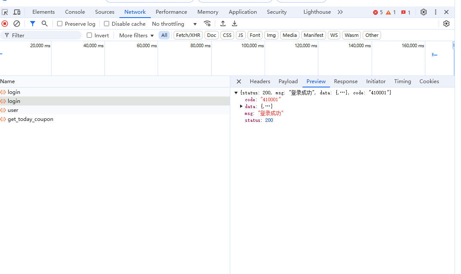Select the inspect element picker icon
Image resolution: width=461 pixels, height=274 pixels.
point(5,12)
